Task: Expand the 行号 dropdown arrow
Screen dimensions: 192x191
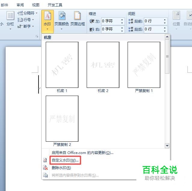Action: tap(33, 20)
